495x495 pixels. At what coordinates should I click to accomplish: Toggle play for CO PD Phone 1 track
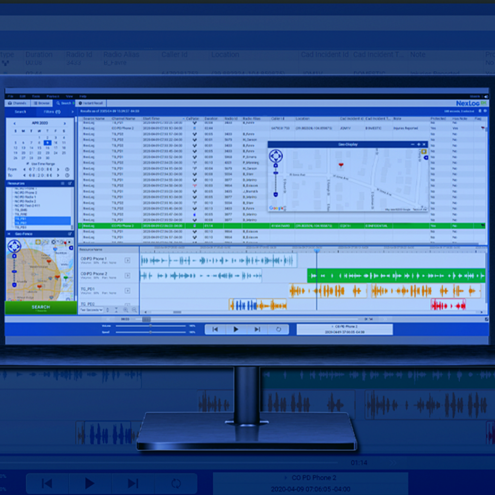point(128,261)
